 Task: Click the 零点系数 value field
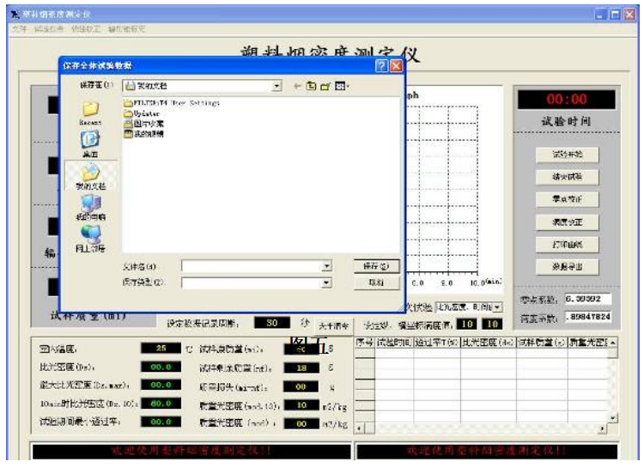point(587,299)
